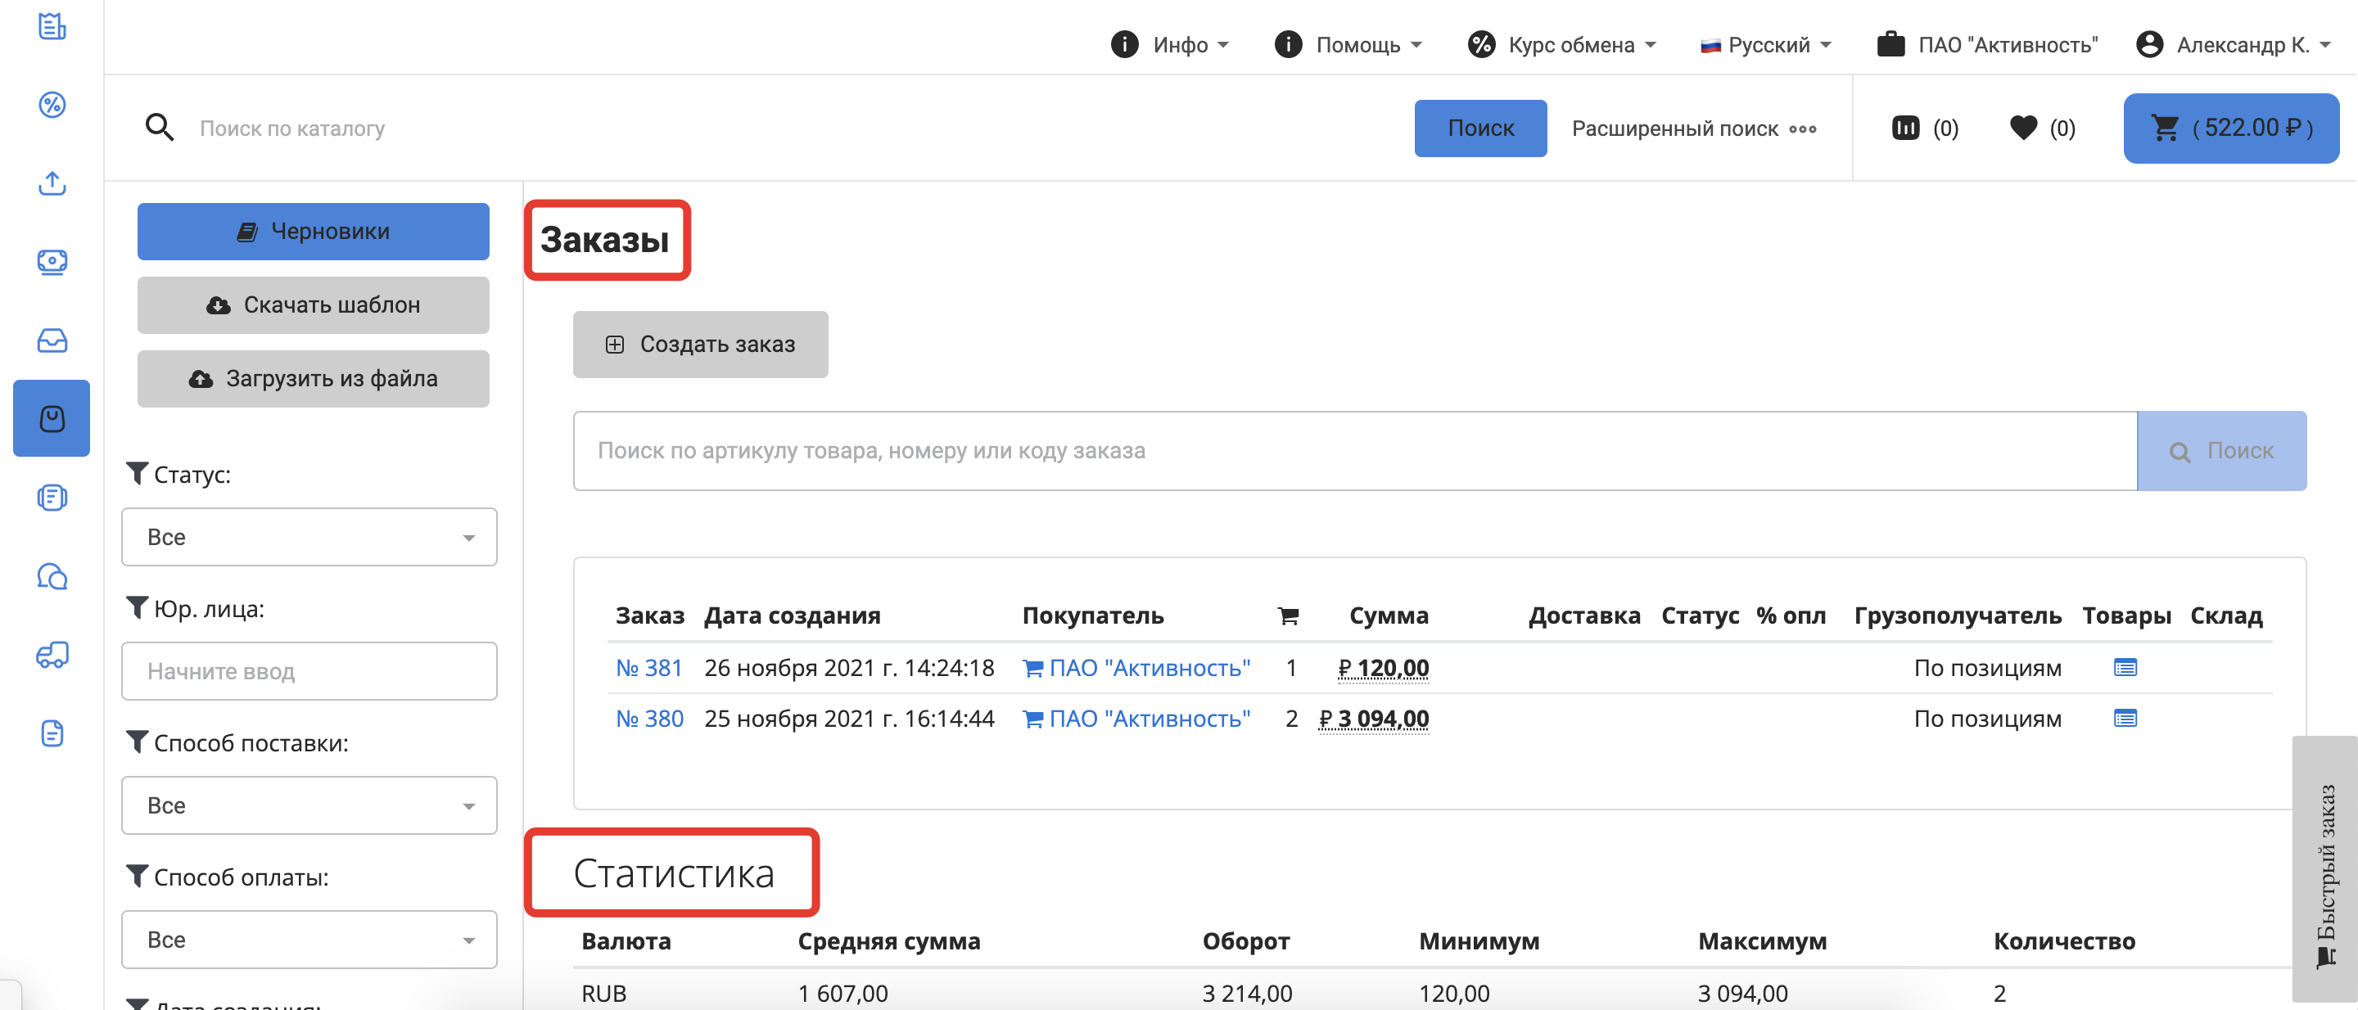This screenshot has height=1010, width=2358.
Task: Click the chat messages sidebar icon
Action: (x=52, y=576)
